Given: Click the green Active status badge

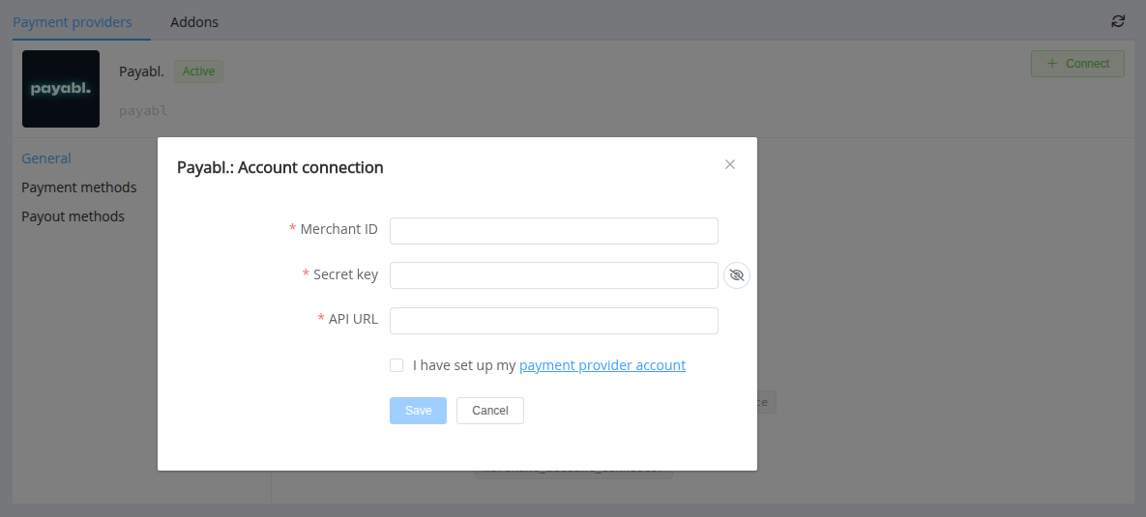Looking at the screenshot, I should (198, 72).
